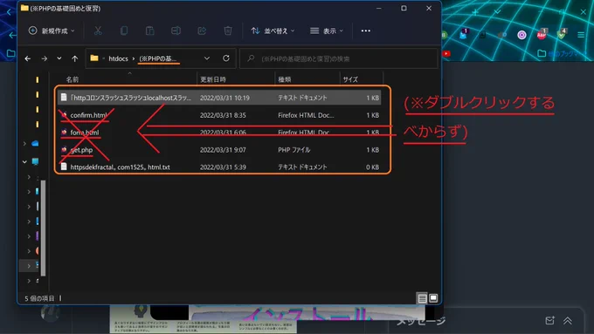Click the Copy icon in the toolbar
This screenshot has width=594, height=334.
(x=124, y=31)
